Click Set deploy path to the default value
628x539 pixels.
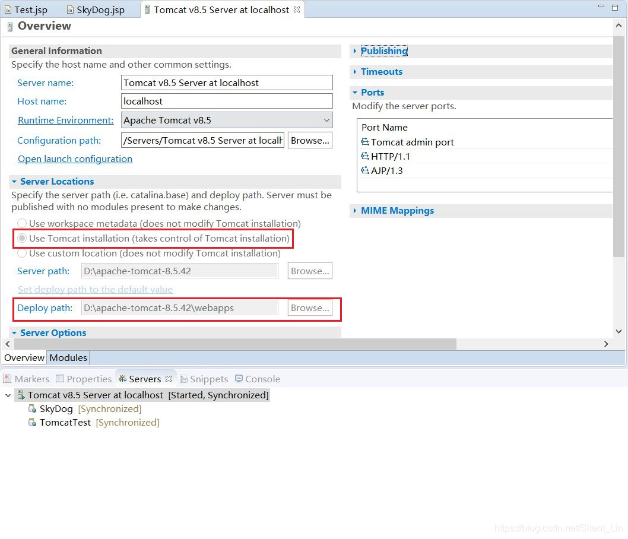96,290
